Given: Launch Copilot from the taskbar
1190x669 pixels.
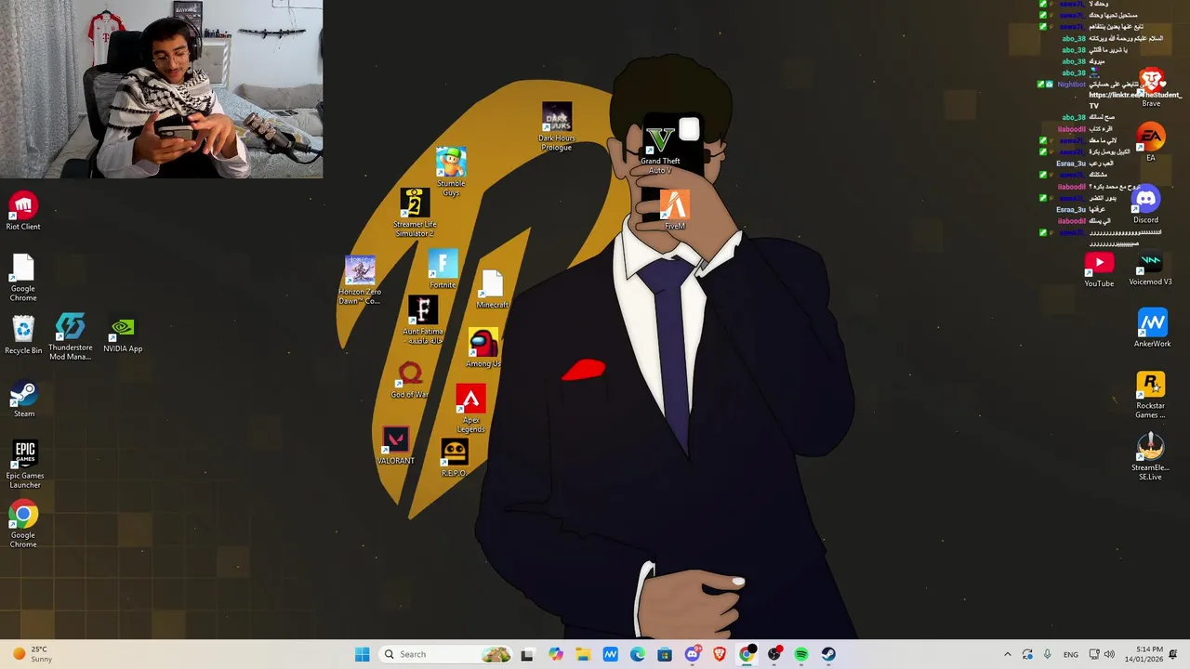Looking at the screenshot, I should pos(555,654).
